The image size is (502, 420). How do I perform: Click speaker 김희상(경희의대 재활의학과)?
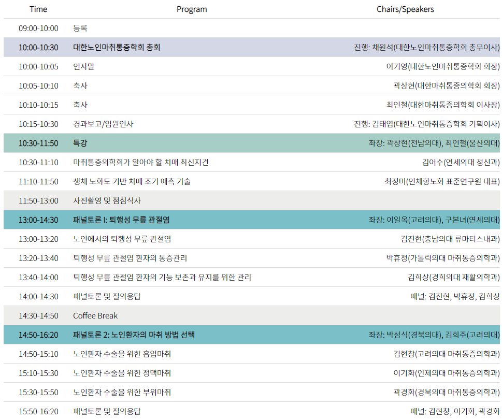coord(454,277)
